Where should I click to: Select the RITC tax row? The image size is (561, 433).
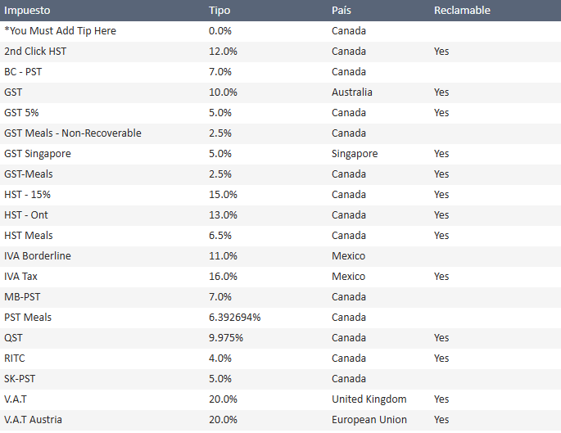tap(280, 359)
